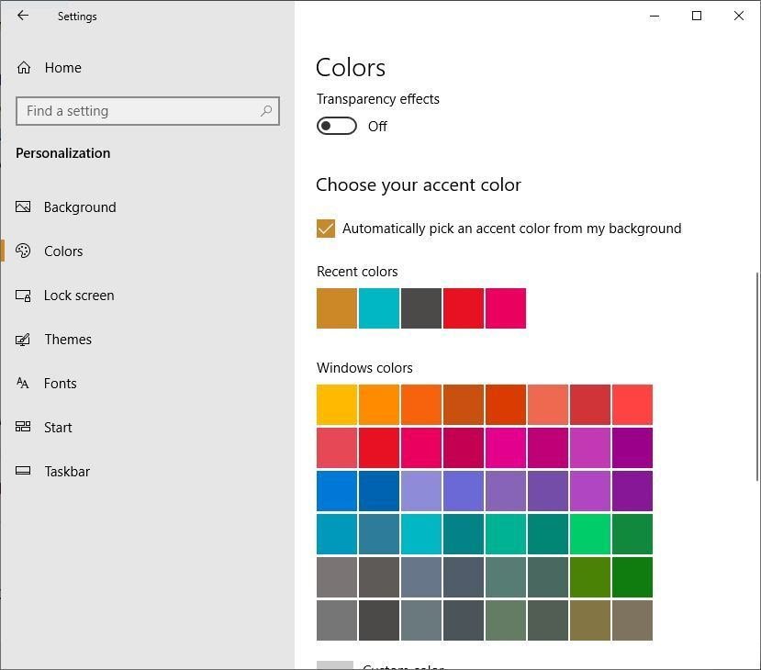Screen dimensions: 761x670
Task: Maximize the Settings window
Action: click(x=697, y=16)
